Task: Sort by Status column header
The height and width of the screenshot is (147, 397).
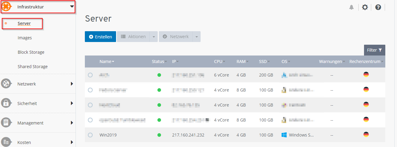Action: tap(160, 61)
